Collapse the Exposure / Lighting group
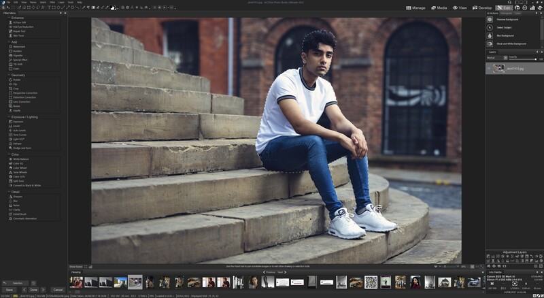The width and height of the screenshot is (544, 298). click(9, 117)
